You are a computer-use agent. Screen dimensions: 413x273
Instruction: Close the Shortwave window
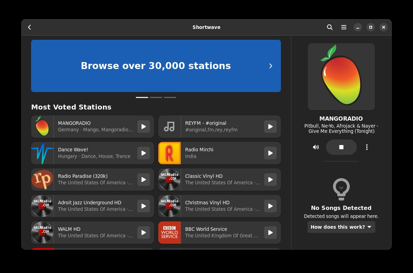[x=384, y=27]
